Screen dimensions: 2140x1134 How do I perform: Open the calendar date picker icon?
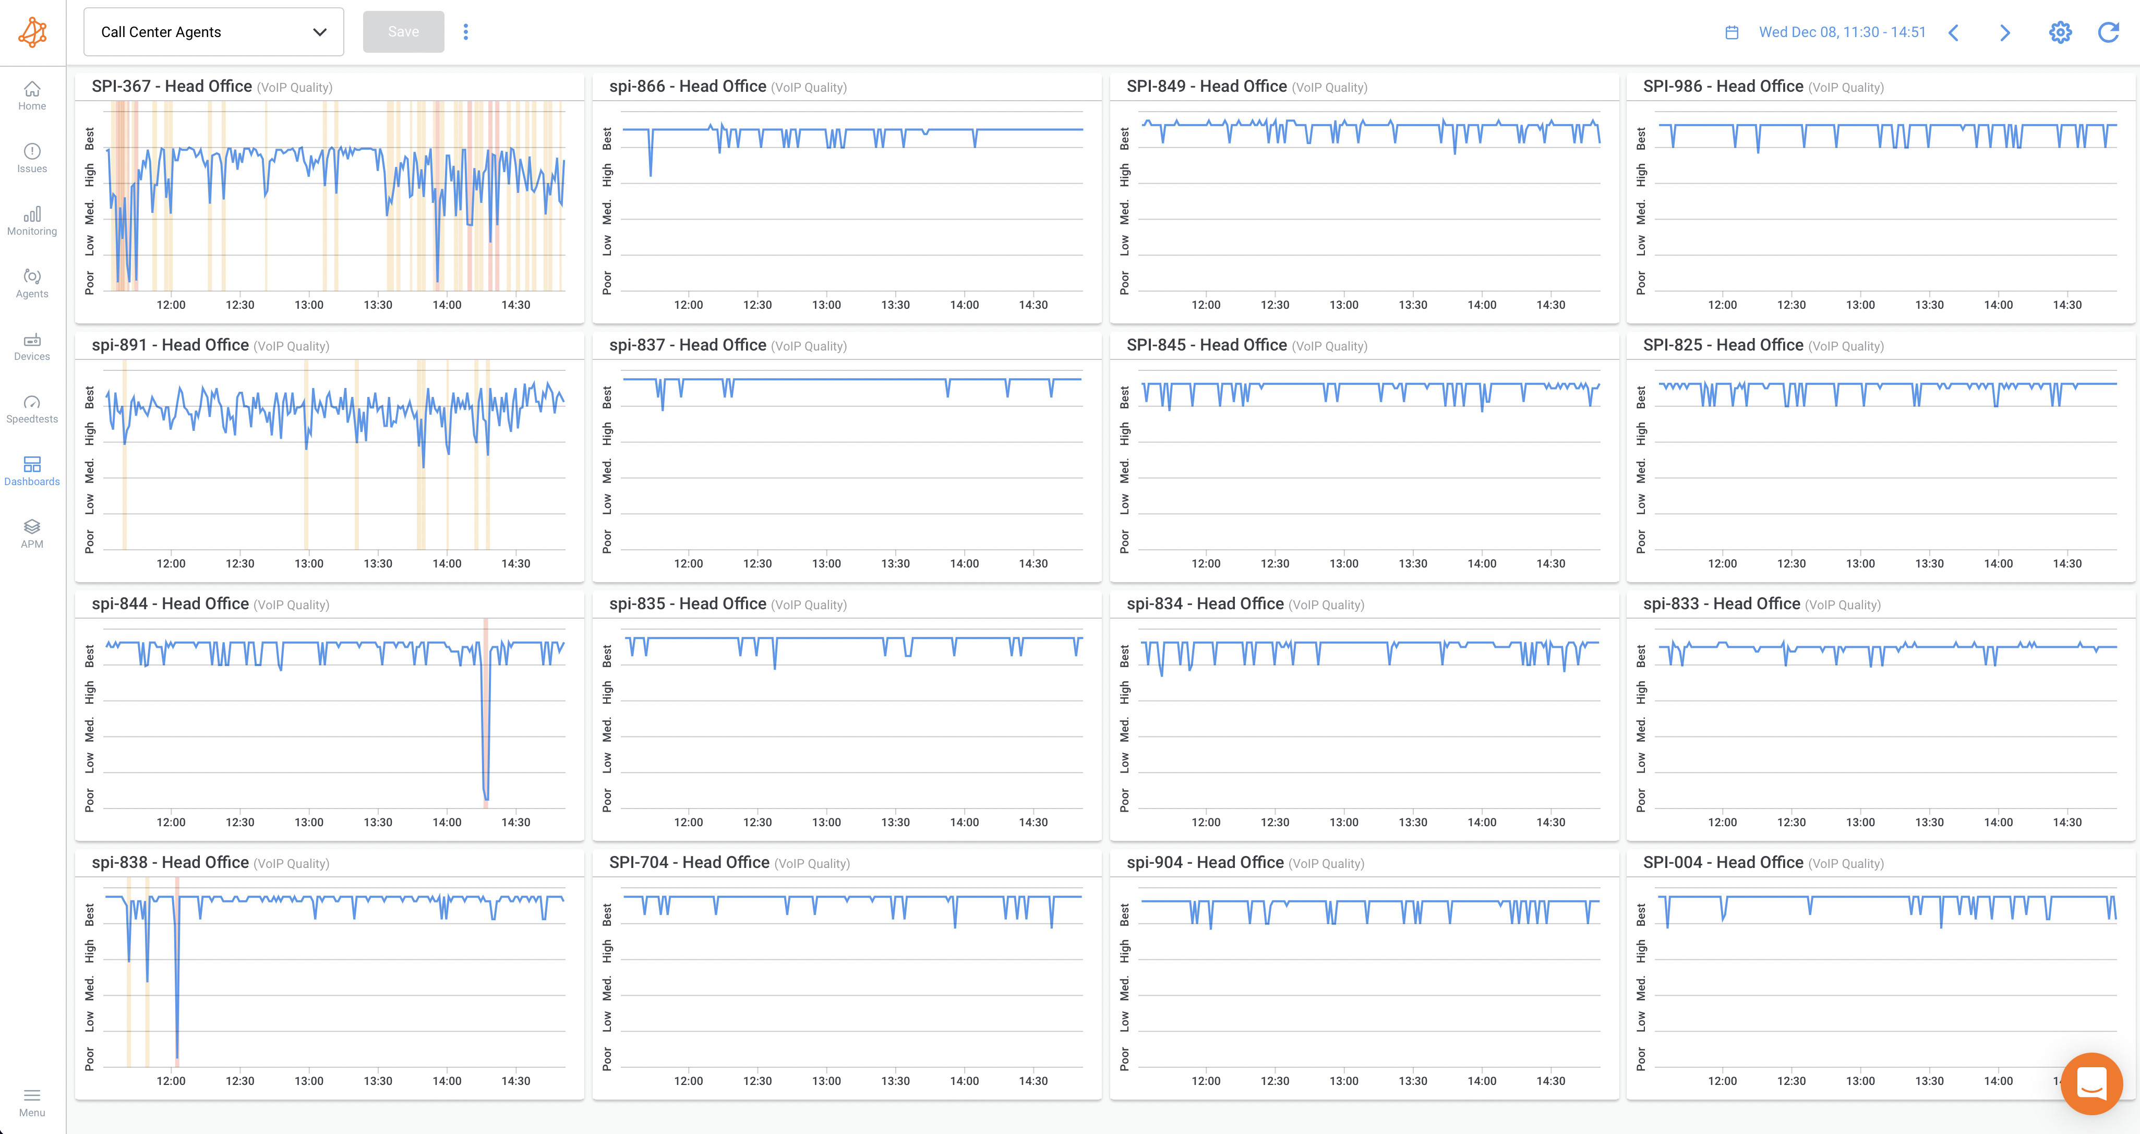pos(1732,32)
